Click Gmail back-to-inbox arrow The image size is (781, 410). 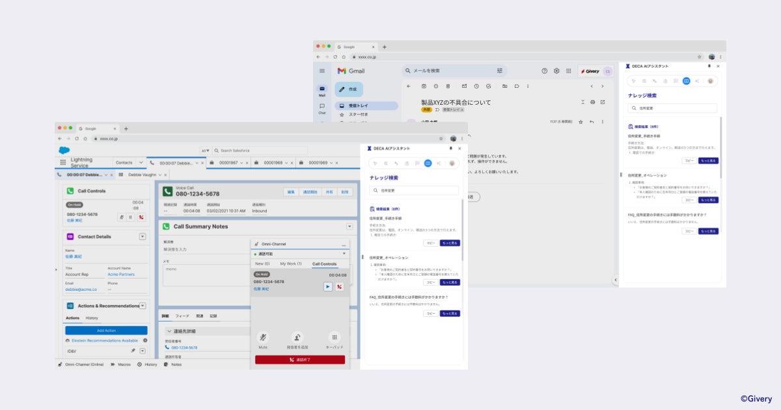(408, 86)
